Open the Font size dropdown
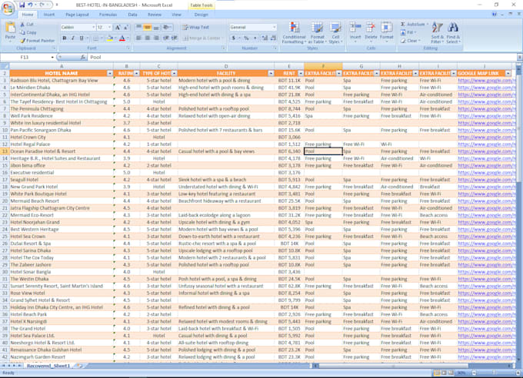The width and height of the screenshot is (523, 378). (x=109, y=28)
